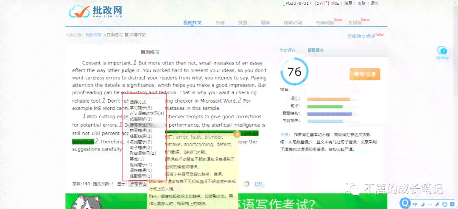
Task: Choose 近义词表达学习(4) option
Action: [x=147, y=113]
